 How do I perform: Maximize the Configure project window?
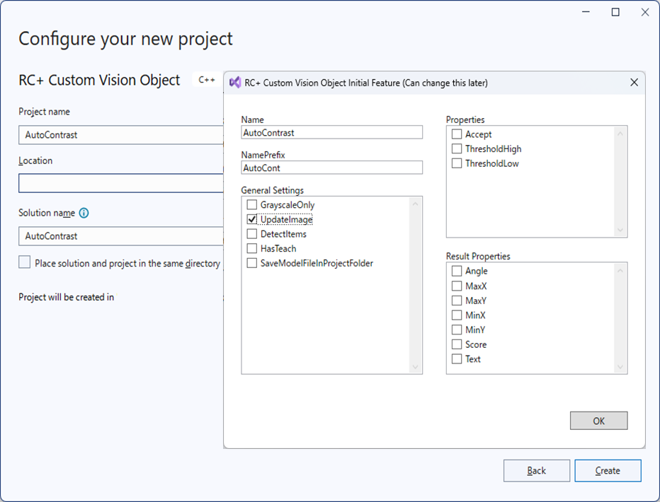[x=615, y=12]
